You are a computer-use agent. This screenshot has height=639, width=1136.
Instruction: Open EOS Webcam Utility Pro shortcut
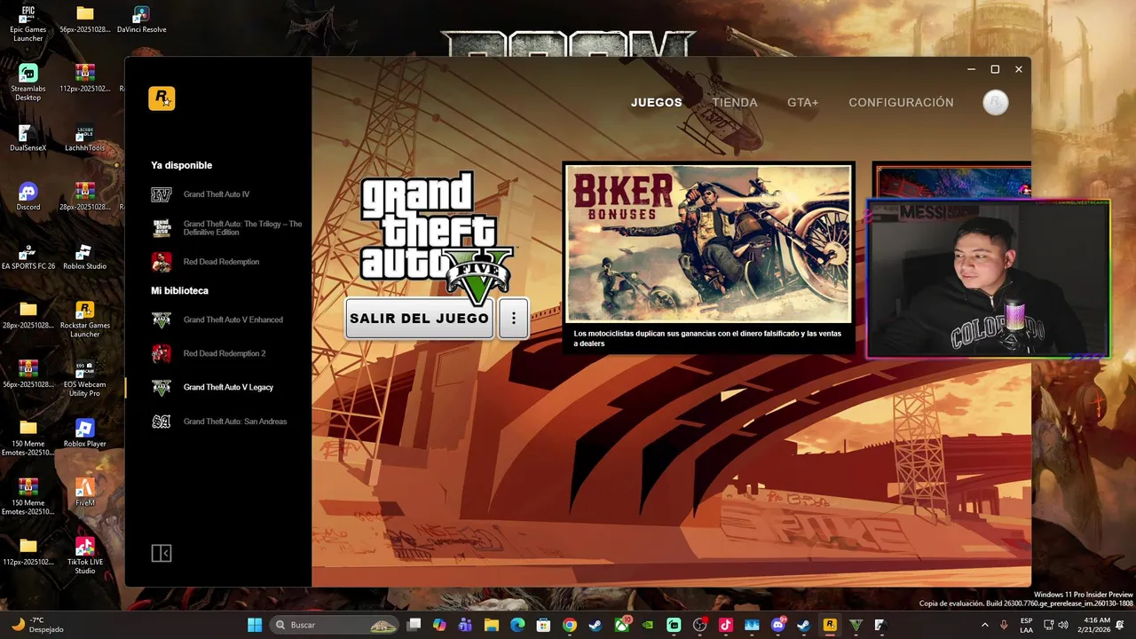coord(84,378)
